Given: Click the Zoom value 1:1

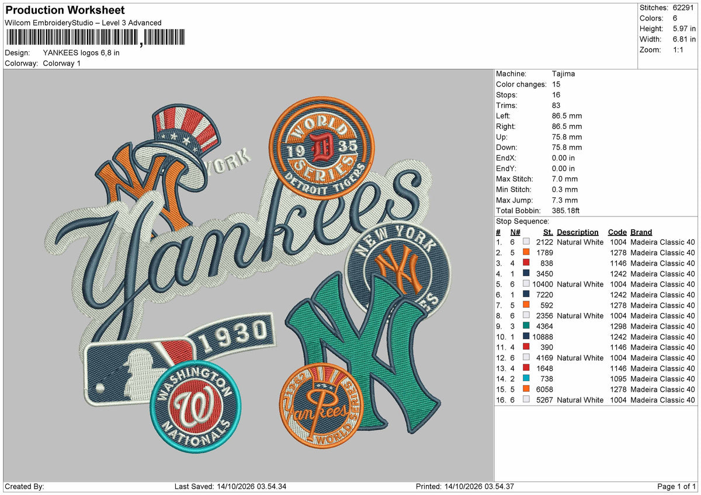Looking at the screenshot, I should coord(679,50).
